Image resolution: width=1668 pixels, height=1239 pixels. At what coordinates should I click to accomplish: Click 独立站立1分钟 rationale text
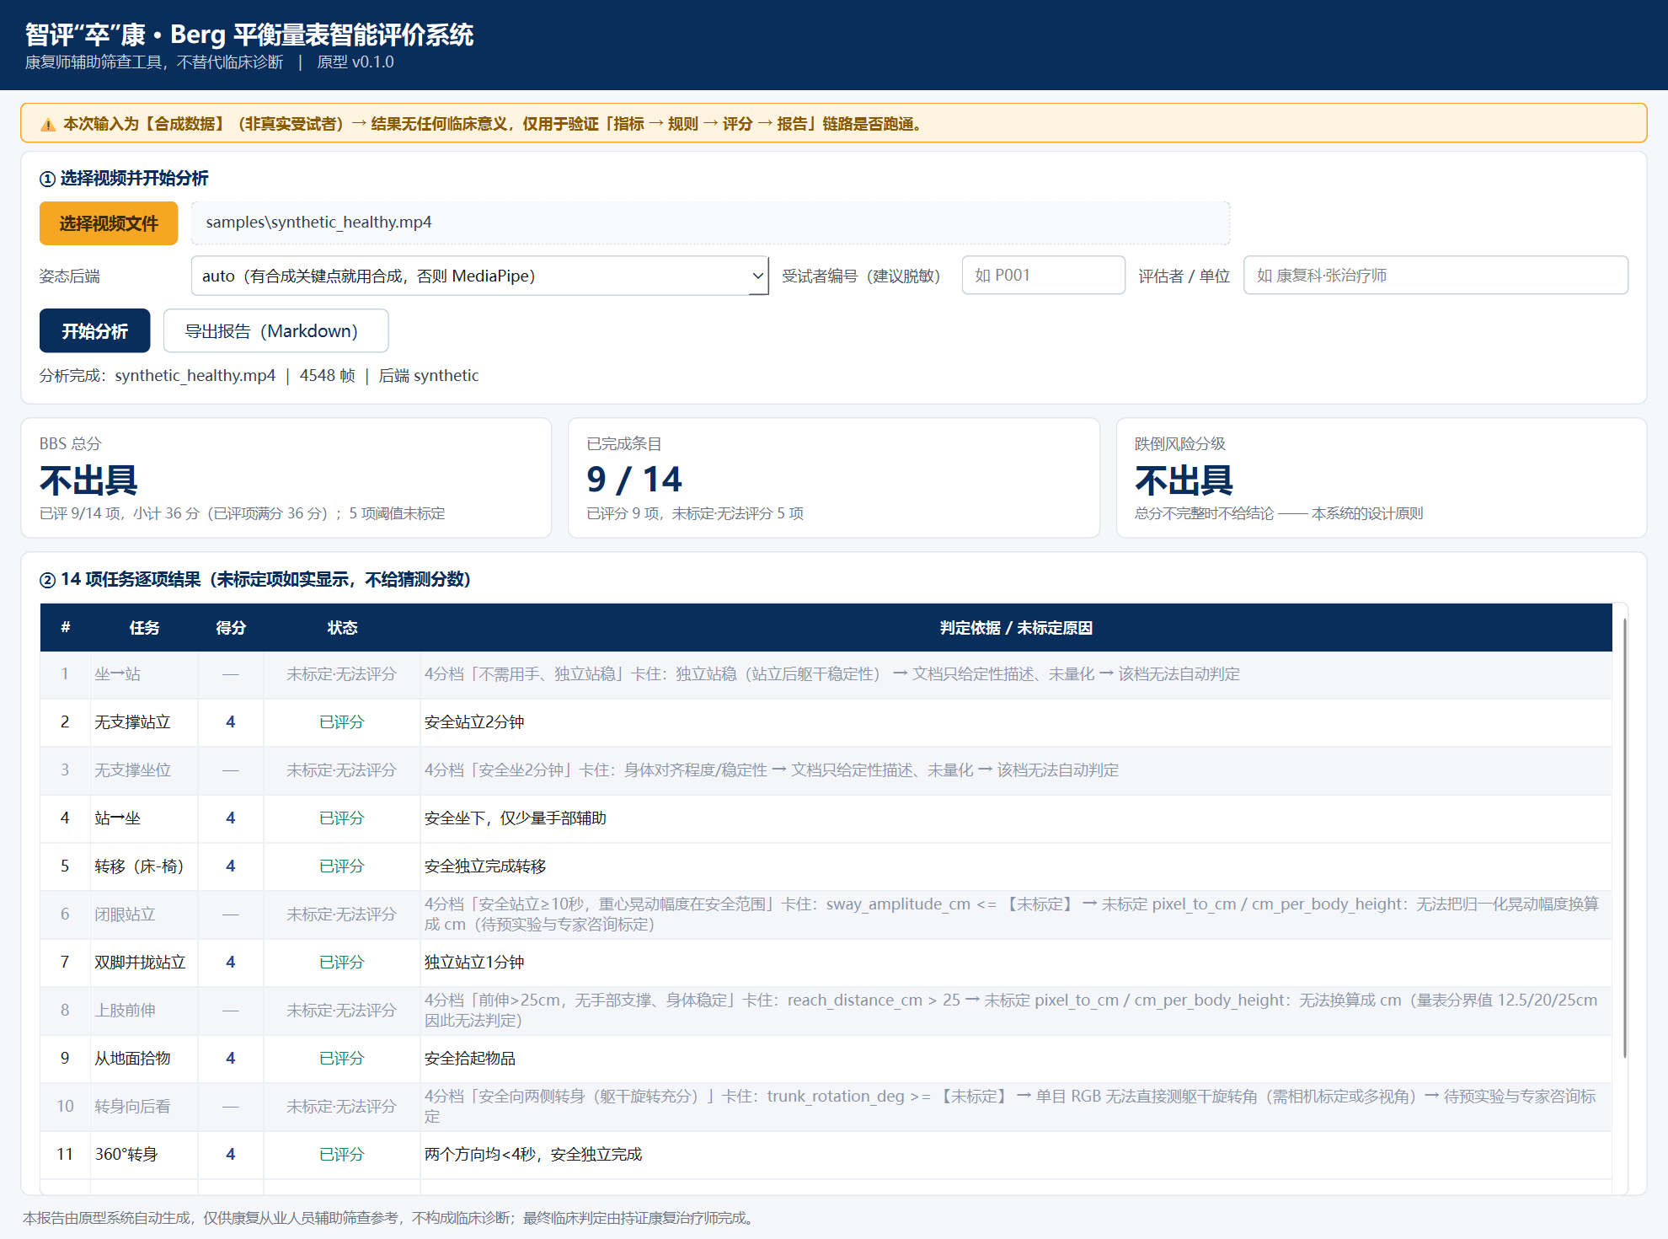(474, 963)
